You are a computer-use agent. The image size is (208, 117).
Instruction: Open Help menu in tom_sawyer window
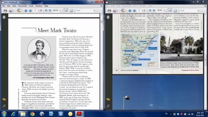[46, 6]
